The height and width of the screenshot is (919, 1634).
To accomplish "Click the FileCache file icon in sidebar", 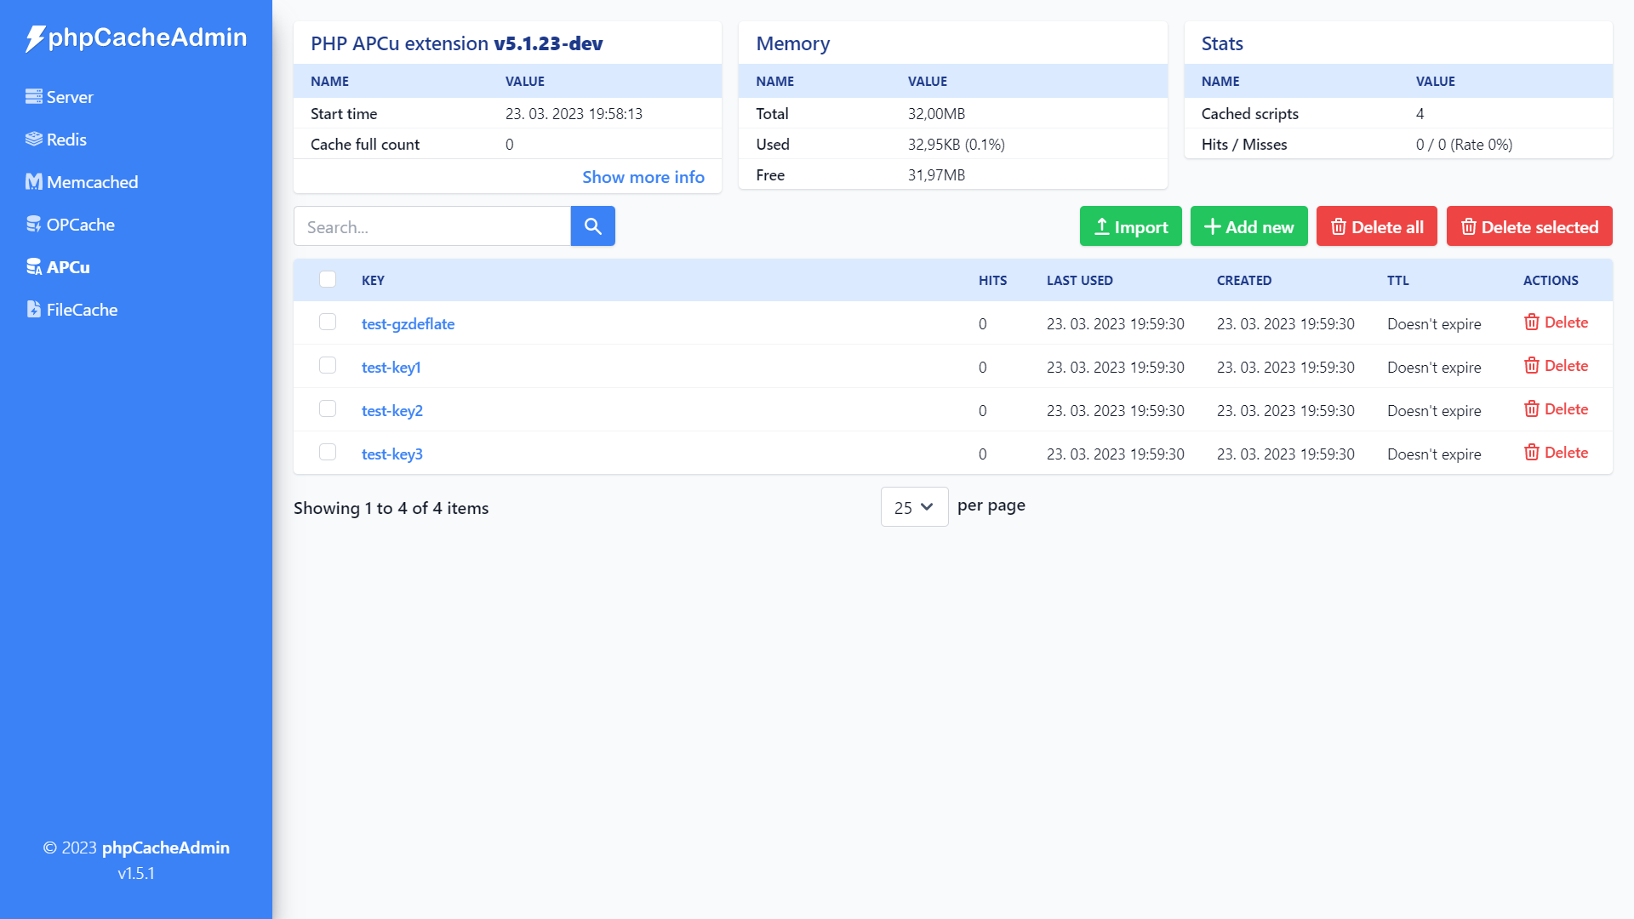I will click(x=33, y=310).
